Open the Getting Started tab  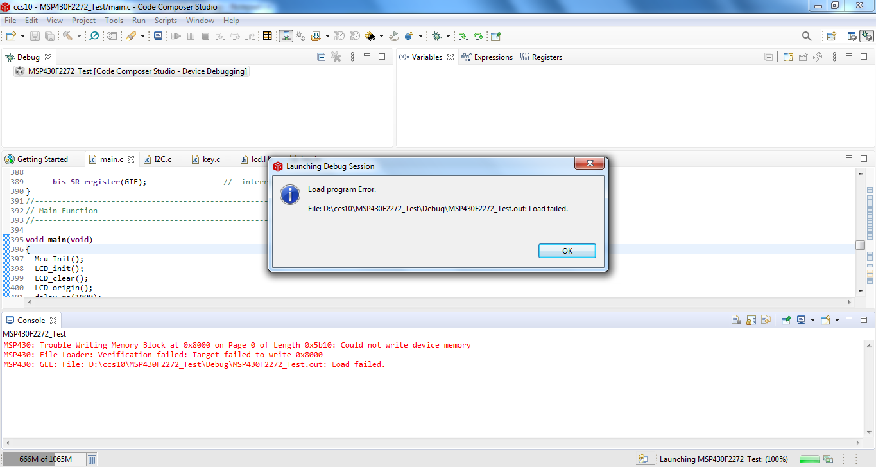coord(42,159)
